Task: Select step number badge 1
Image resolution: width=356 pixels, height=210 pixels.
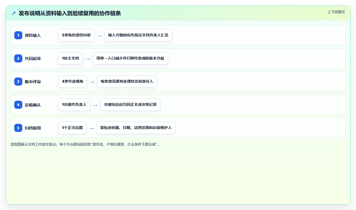Action: pos(18,35)
